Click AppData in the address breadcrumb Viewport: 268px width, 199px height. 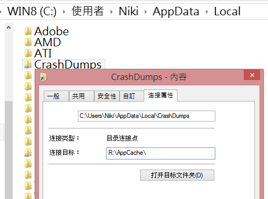point(176,12)
